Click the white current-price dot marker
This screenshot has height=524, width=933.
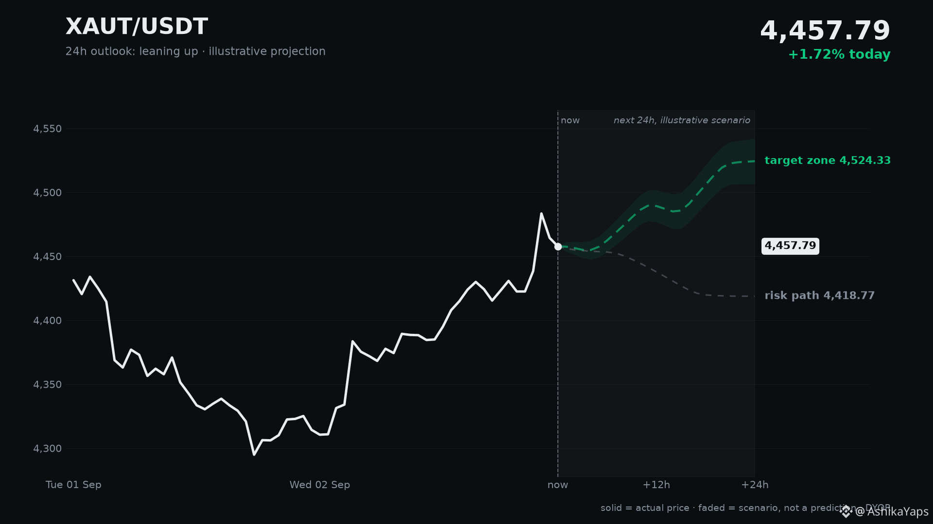pyautogui.click(x=558, y=246)
